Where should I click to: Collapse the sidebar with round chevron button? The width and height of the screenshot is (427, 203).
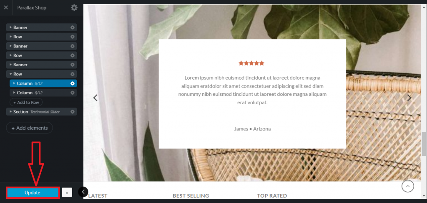click(83, 192)
